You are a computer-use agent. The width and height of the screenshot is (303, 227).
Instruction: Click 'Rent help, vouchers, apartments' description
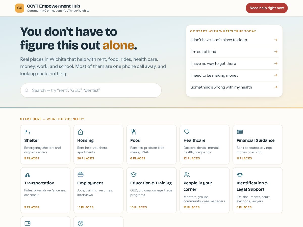[x=92, y=150]
